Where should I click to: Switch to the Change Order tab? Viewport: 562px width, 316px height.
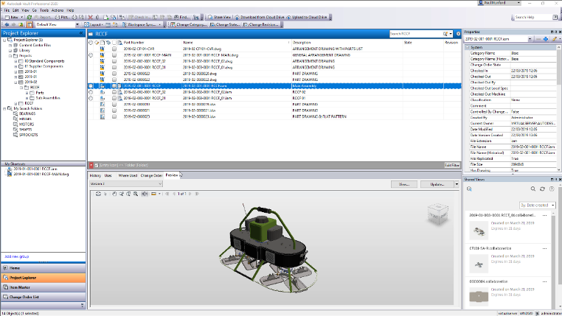click(x=151, y=176)
